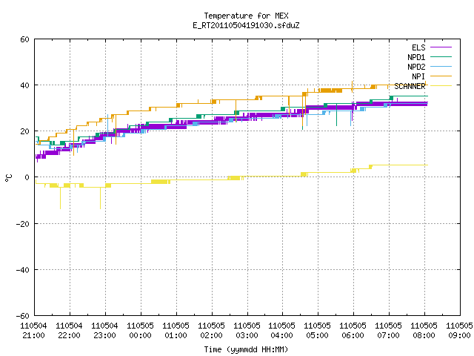Click the purple ELS legend line sample
Viewport: 474px width, 356px height.
(441, 47)
